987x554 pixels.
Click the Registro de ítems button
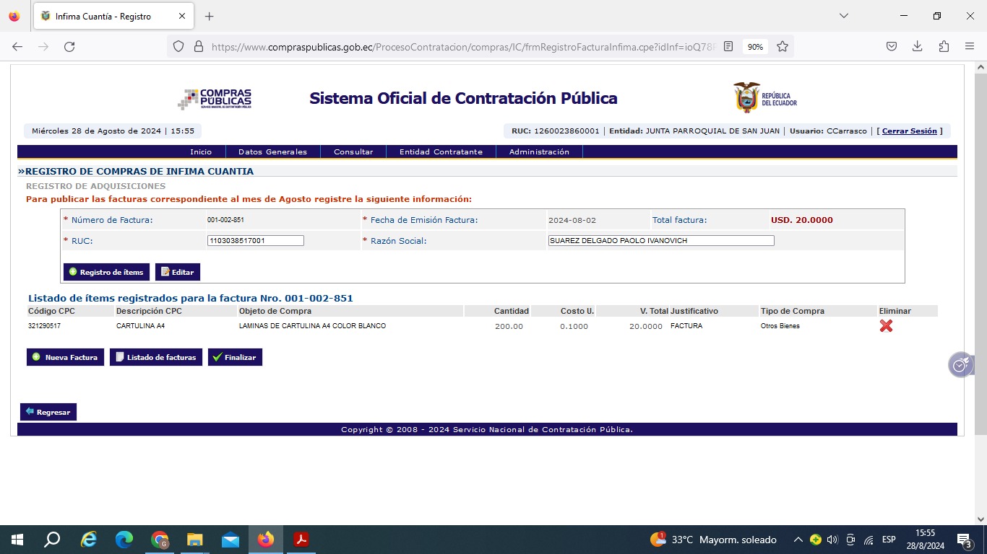106,272
